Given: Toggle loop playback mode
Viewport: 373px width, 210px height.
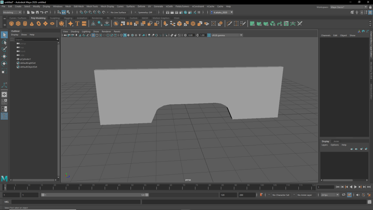Looking at the screenshot, I should [x=343, y=195].
